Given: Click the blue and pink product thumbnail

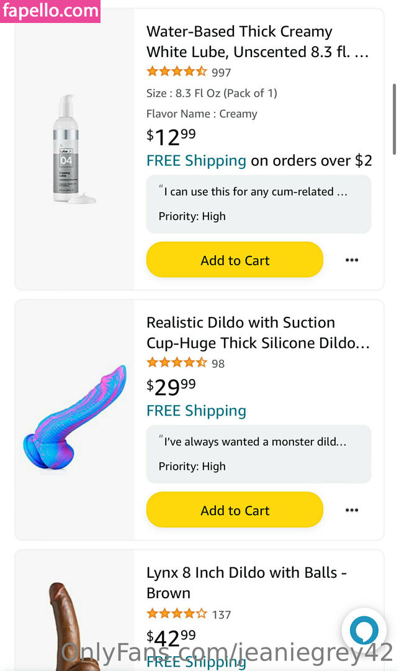Looking at the screenshot, I should [x=74, y=419].
